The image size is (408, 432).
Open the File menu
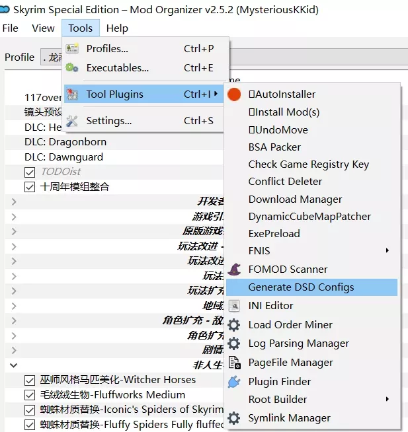(10, 28)
